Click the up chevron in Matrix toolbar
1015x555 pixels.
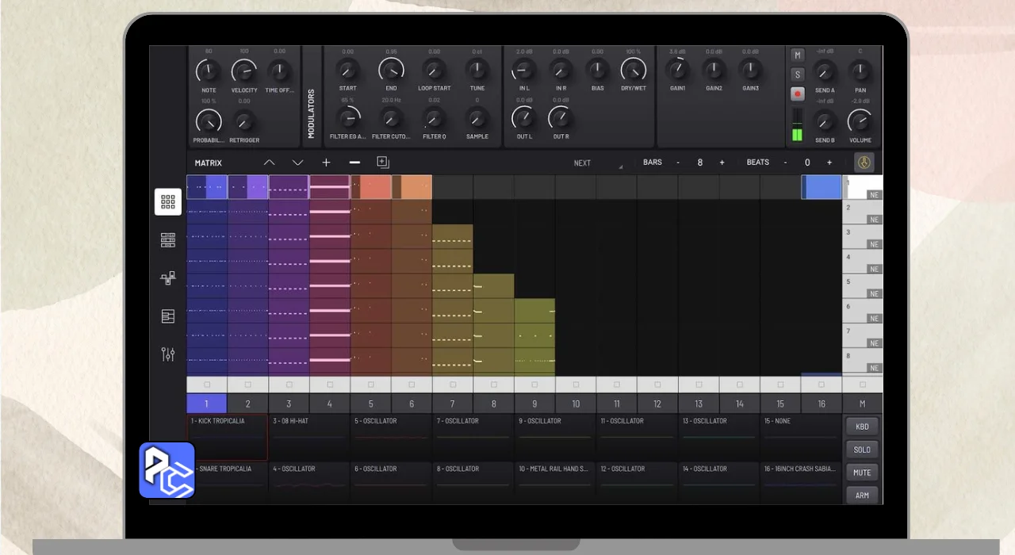270,163
